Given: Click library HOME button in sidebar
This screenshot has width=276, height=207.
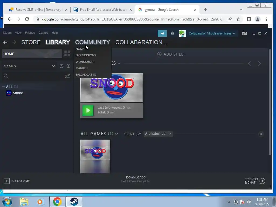Looking at the screenshot, I should [x=32, y=54].
